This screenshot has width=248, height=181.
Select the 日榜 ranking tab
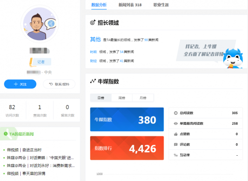coord(101,98)
